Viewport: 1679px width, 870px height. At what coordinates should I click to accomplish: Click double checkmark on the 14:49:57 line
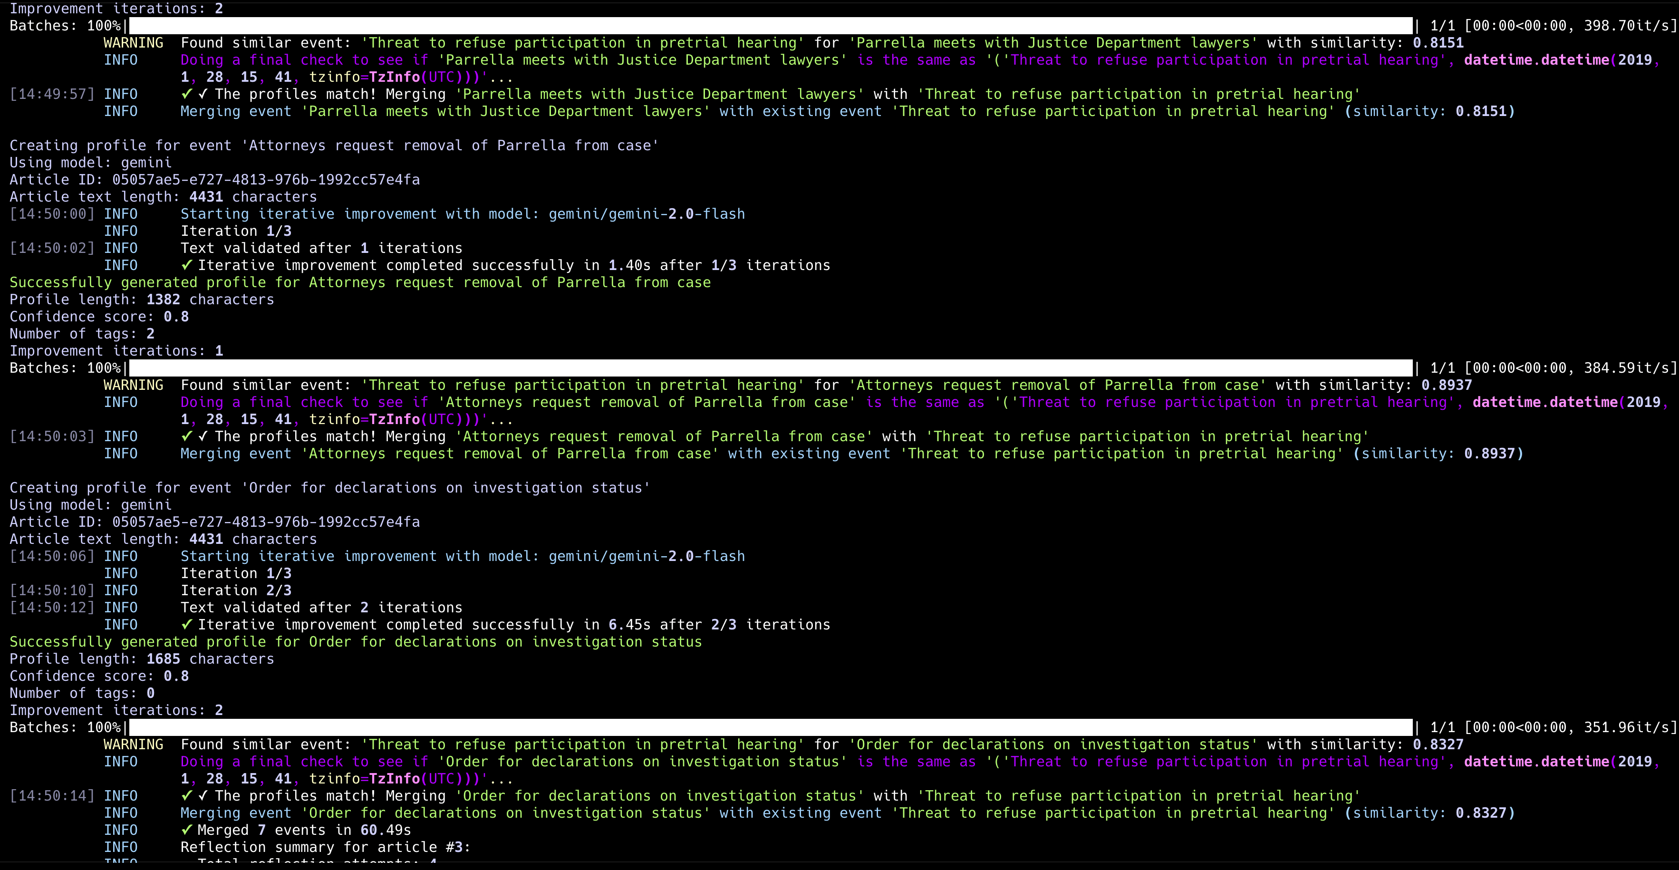pyautogui.click(x=194, y=95)
